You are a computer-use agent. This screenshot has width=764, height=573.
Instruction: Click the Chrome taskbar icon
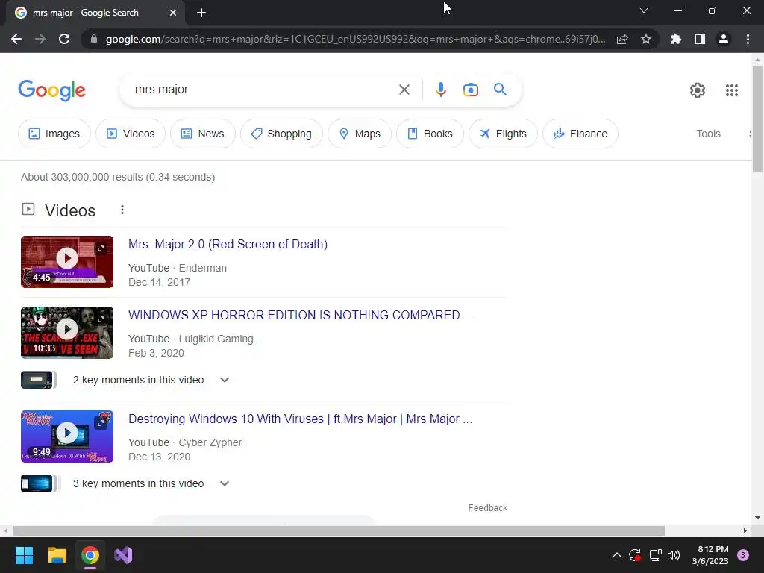90,555
